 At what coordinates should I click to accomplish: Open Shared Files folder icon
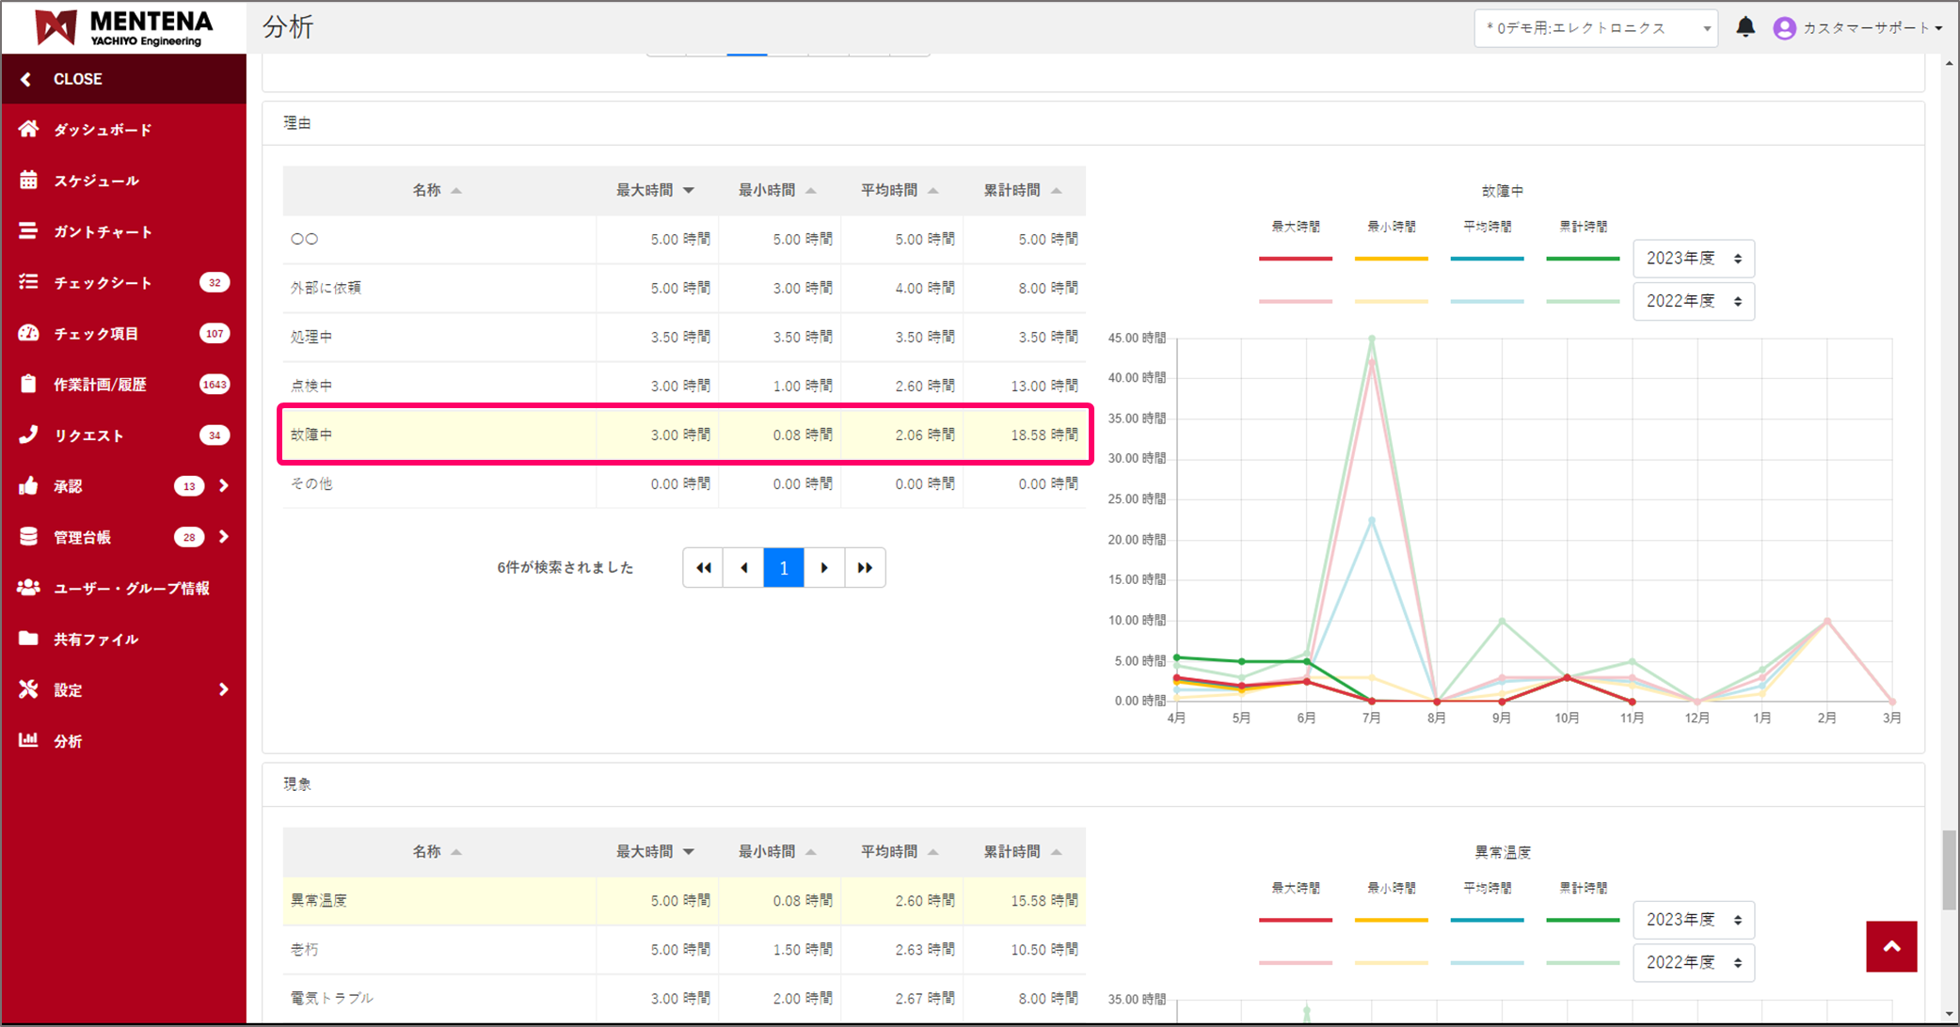pyautogui.click(x=28, y=639)
